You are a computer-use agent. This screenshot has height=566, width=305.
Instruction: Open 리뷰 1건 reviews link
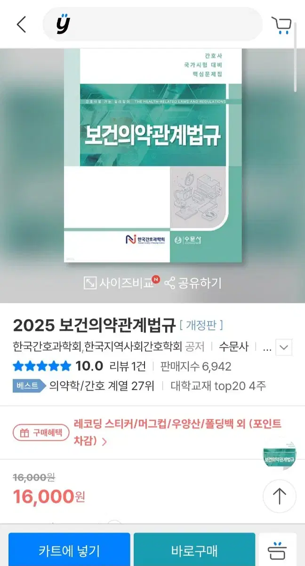(128, 366)
